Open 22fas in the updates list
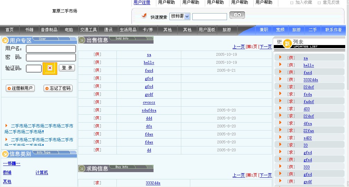The height and width of the screenshot is (187, 349). tap(308, 131)
